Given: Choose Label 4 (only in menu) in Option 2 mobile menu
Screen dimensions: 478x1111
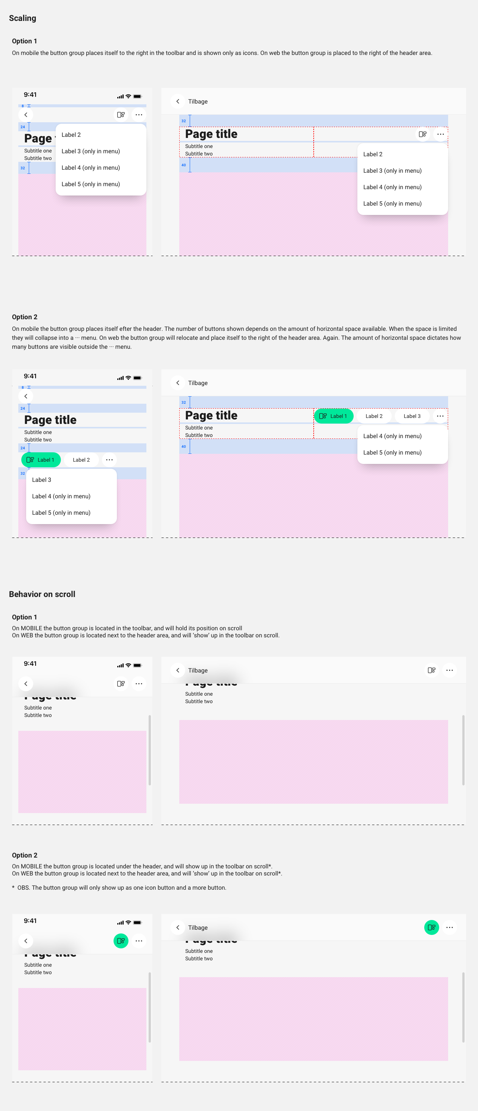Looking at the screenshot, I should tap(72, 496).
